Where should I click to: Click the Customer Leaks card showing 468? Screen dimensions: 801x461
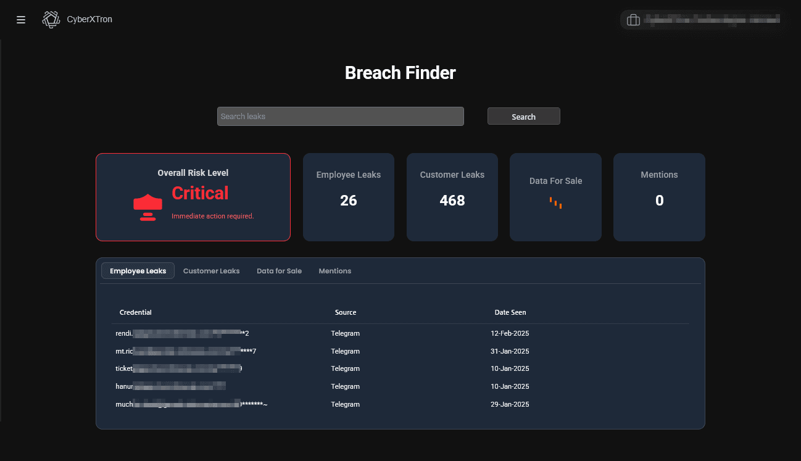(x=452, y=197)
